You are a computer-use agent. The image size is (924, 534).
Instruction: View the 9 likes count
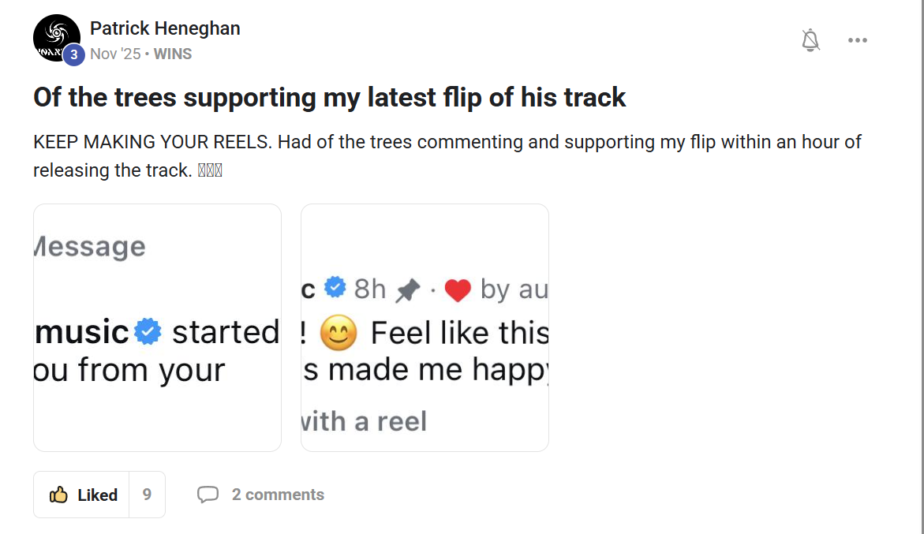point(147,495)
